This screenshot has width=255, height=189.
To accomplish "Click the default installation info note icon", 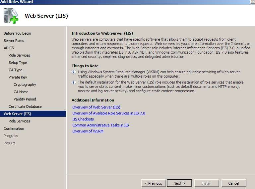I will click(x=74, y=82).
